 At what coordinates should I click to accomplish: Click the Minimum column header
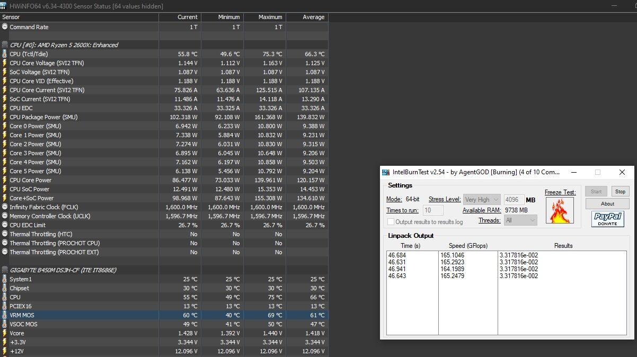[x=223, y=17]
